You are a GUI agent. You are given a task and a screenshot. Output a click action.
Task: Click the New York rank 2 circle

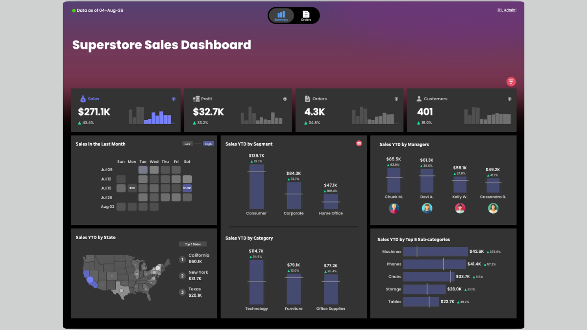coord(182,276)
